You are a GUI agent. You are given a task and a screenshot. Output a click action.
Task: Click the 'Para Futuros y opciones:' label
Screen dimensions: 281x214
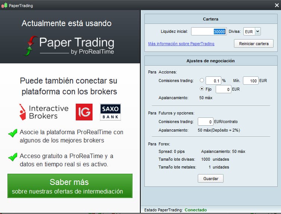pyautogui.click(x=171, y=113)
